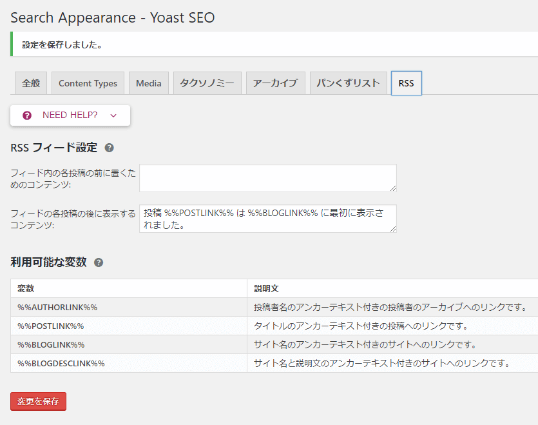Click help icon beside RSS フィード設定 heading
Screen dimensions: 538x425
[109, 148]
